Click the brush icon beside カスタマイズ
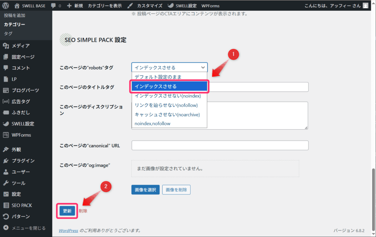 coord(130,5)
